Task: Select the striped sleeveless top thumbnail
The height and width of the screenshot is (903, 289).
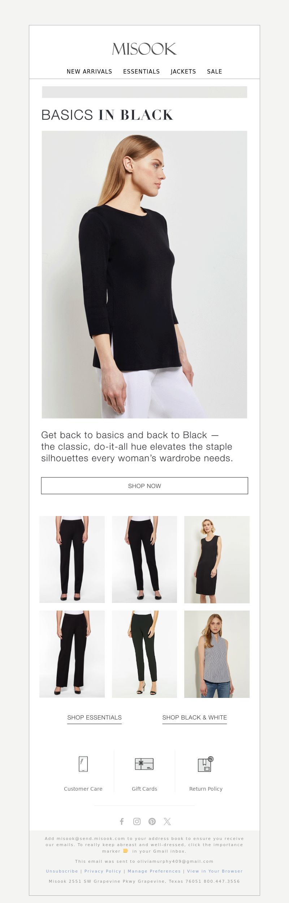Action: 217,654
